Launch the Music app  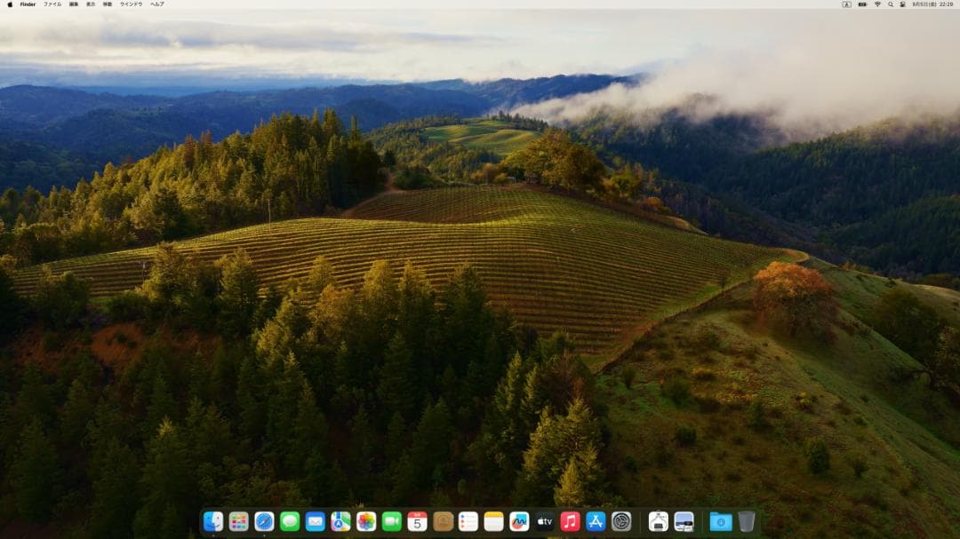pos(571,522)
